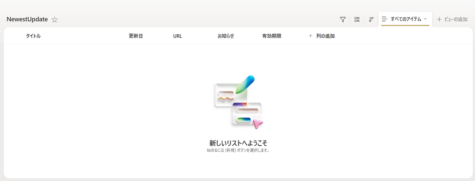Click the 有効期限 column header

(272, 36)
